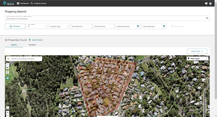The image size is (217, 117).
Task: Open the Earliest Sale Date calendar picker
Action: coord(138,26)
